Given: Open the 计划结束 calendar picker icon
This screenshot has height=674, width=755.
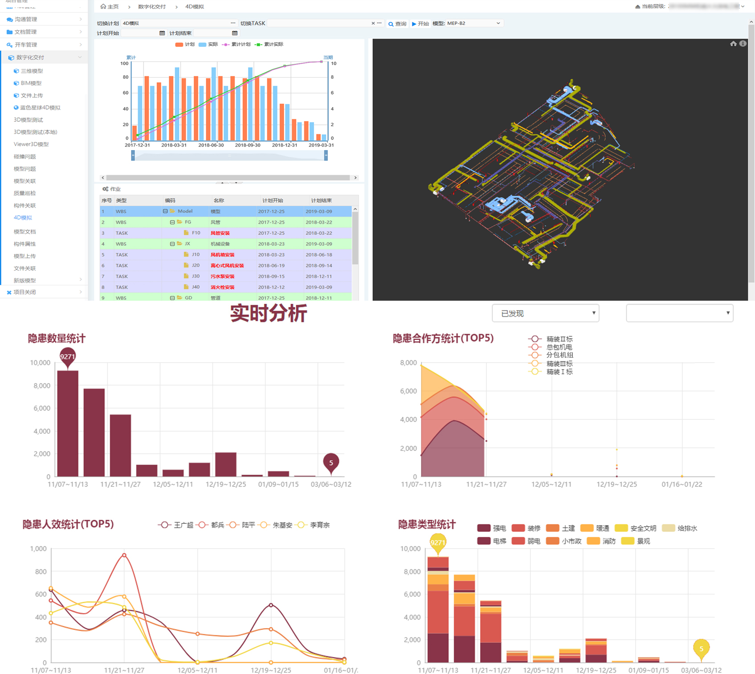Looking at the screenshot, I should coord(235,33).
